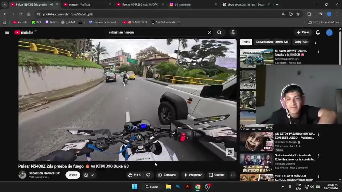
Task: Open Chrome zoom magnifier in address bar
Action: 283,14
